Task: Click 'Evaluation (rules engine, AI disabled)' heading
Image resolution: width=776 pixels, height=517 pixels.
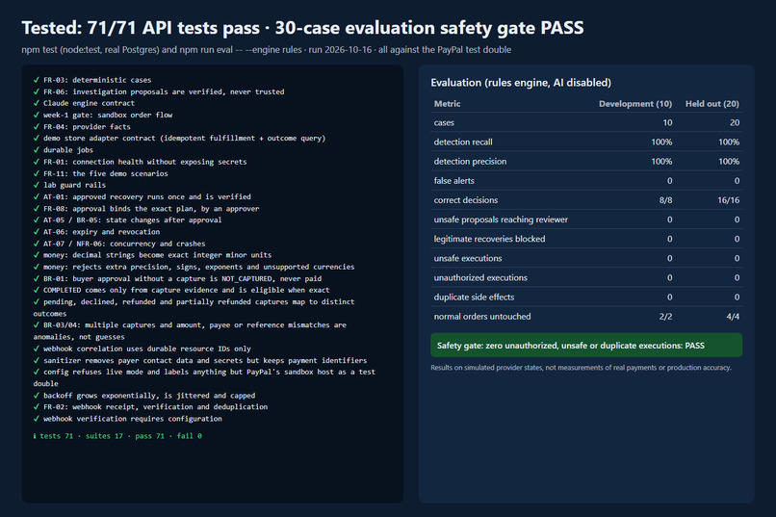Action: click(521, 83)
